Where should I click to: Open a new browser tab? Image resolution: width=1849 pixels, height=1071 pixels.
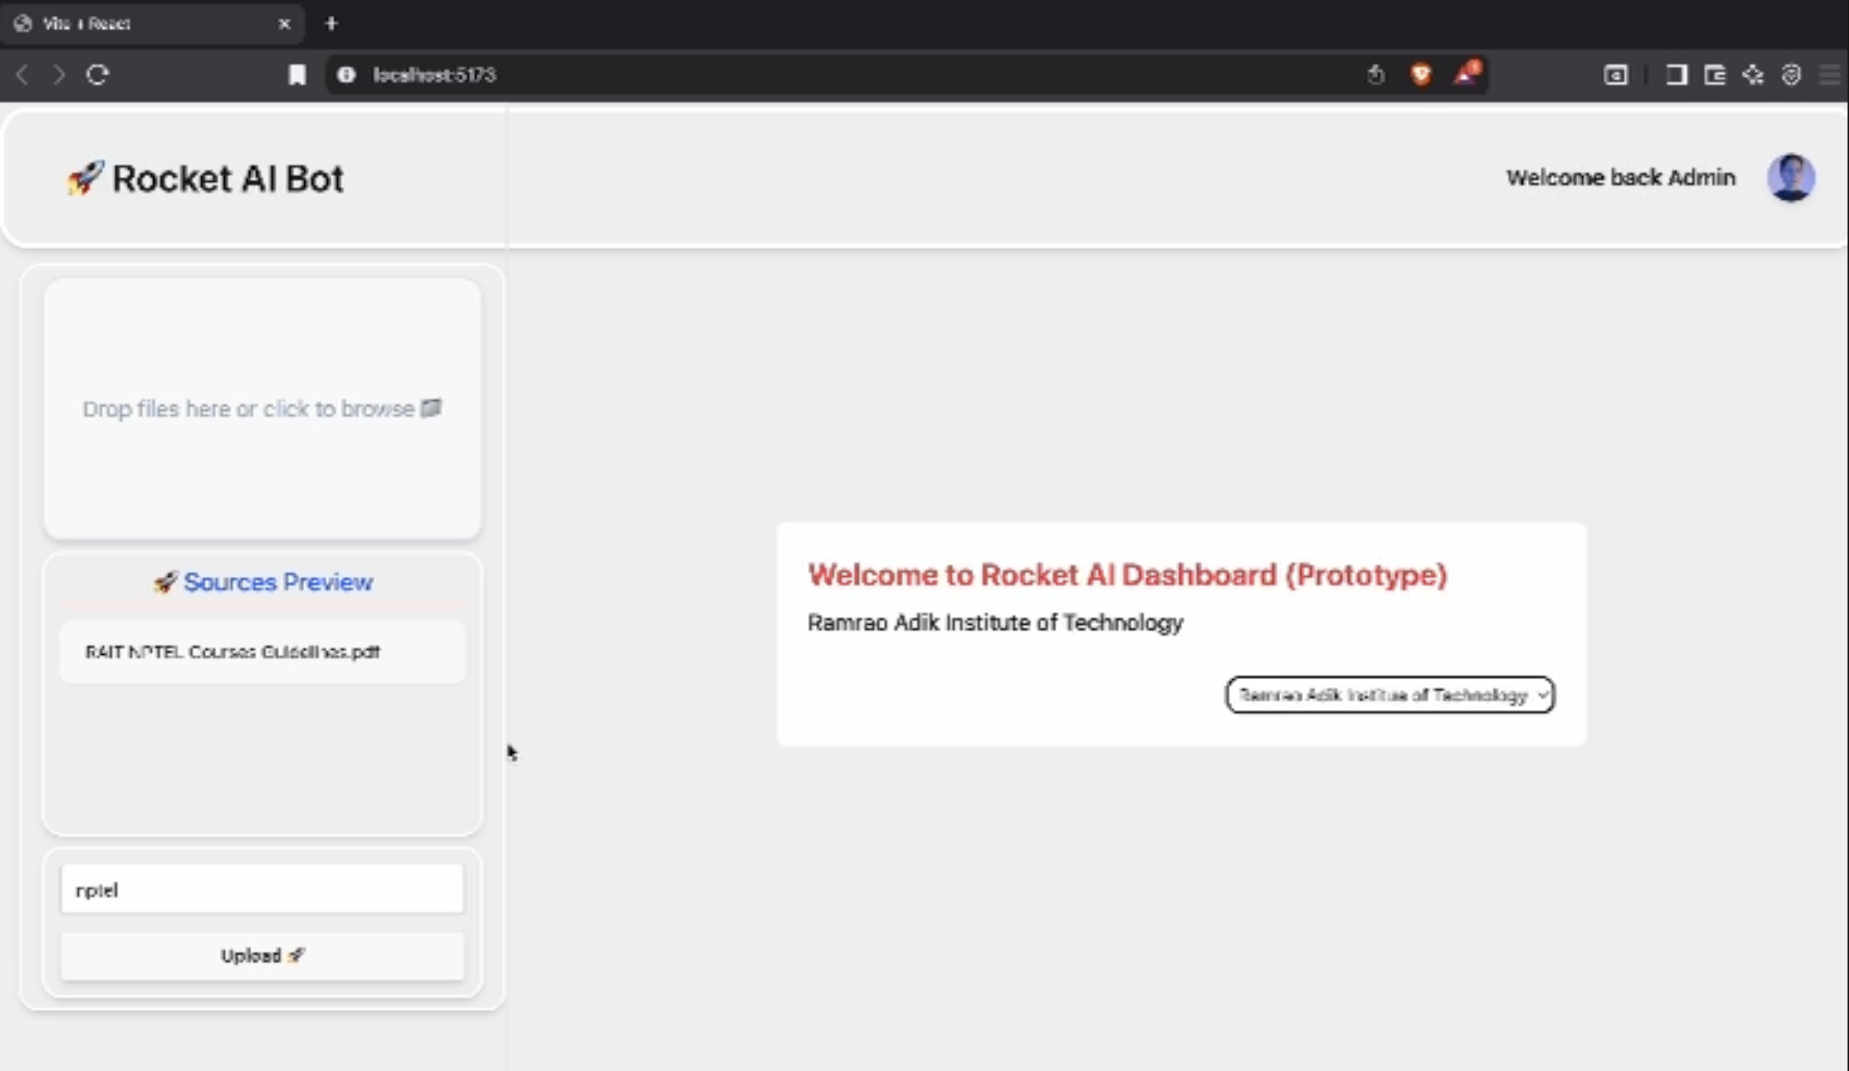[x=331, y=24]
